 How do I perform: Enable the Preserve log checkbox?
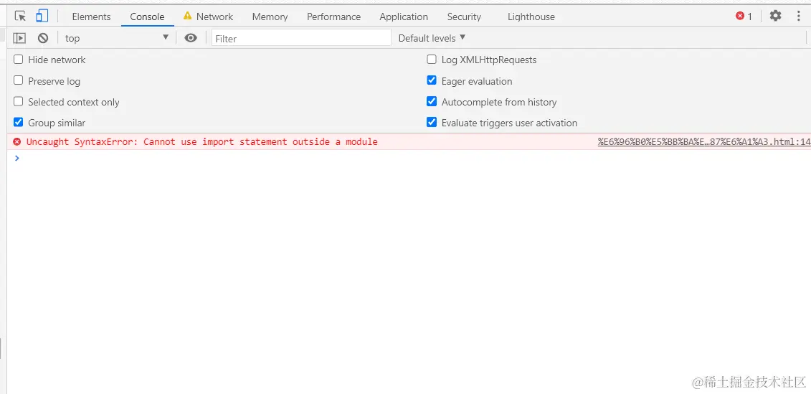pyautogui.click(x=19, y=80)
